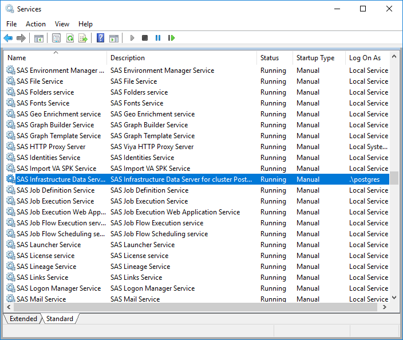403x340 pixels.
Task: Switch to the Extended tab
Action: (23, 319)
